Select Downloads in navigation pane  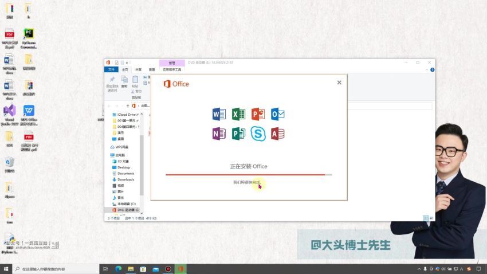point(123,179)
